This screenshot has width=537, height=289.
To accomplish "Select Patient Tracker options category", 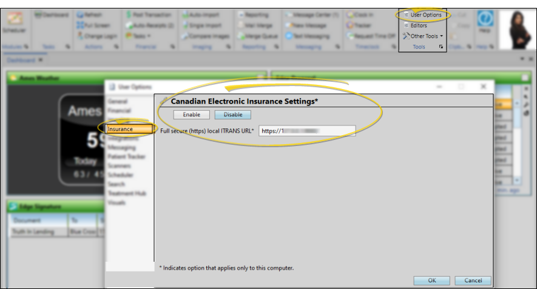I will (x=125, y=156).
